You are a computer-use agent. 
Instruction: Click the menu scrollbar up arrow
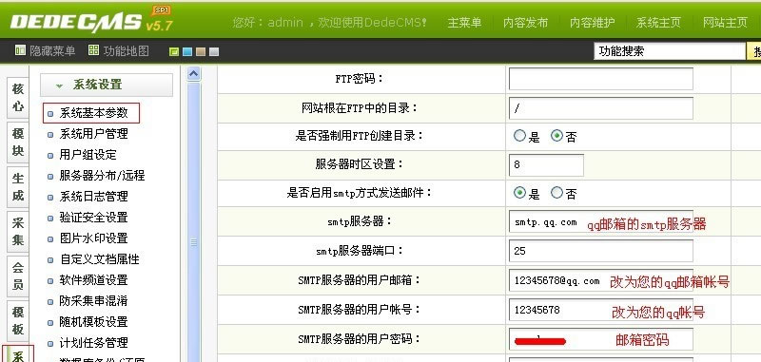(194, 74)
